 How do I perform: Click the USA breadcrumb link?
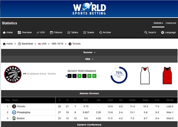(x=44, y=44)
